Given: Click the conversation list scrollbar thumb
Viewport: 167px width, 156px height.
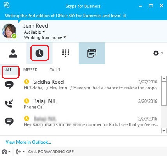Looking at the screenshot, I should (x=164, y=94).
